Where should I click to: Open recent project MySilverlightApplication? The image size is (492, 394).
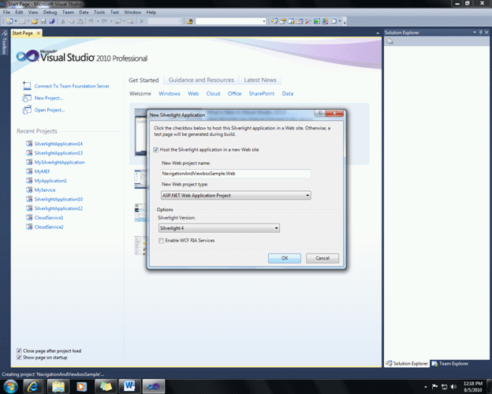[x=59, y=163]
